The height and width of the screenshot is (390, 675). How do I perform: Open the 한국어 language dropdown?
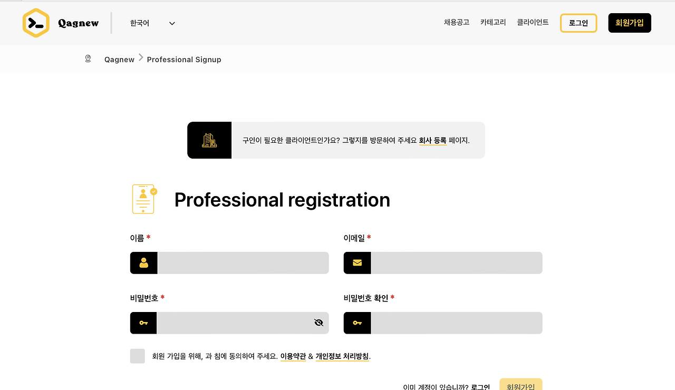[151, 23]
